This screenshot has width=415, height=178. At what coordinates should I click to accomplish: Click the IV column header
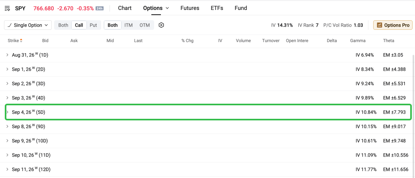click(x=220, y=41)
